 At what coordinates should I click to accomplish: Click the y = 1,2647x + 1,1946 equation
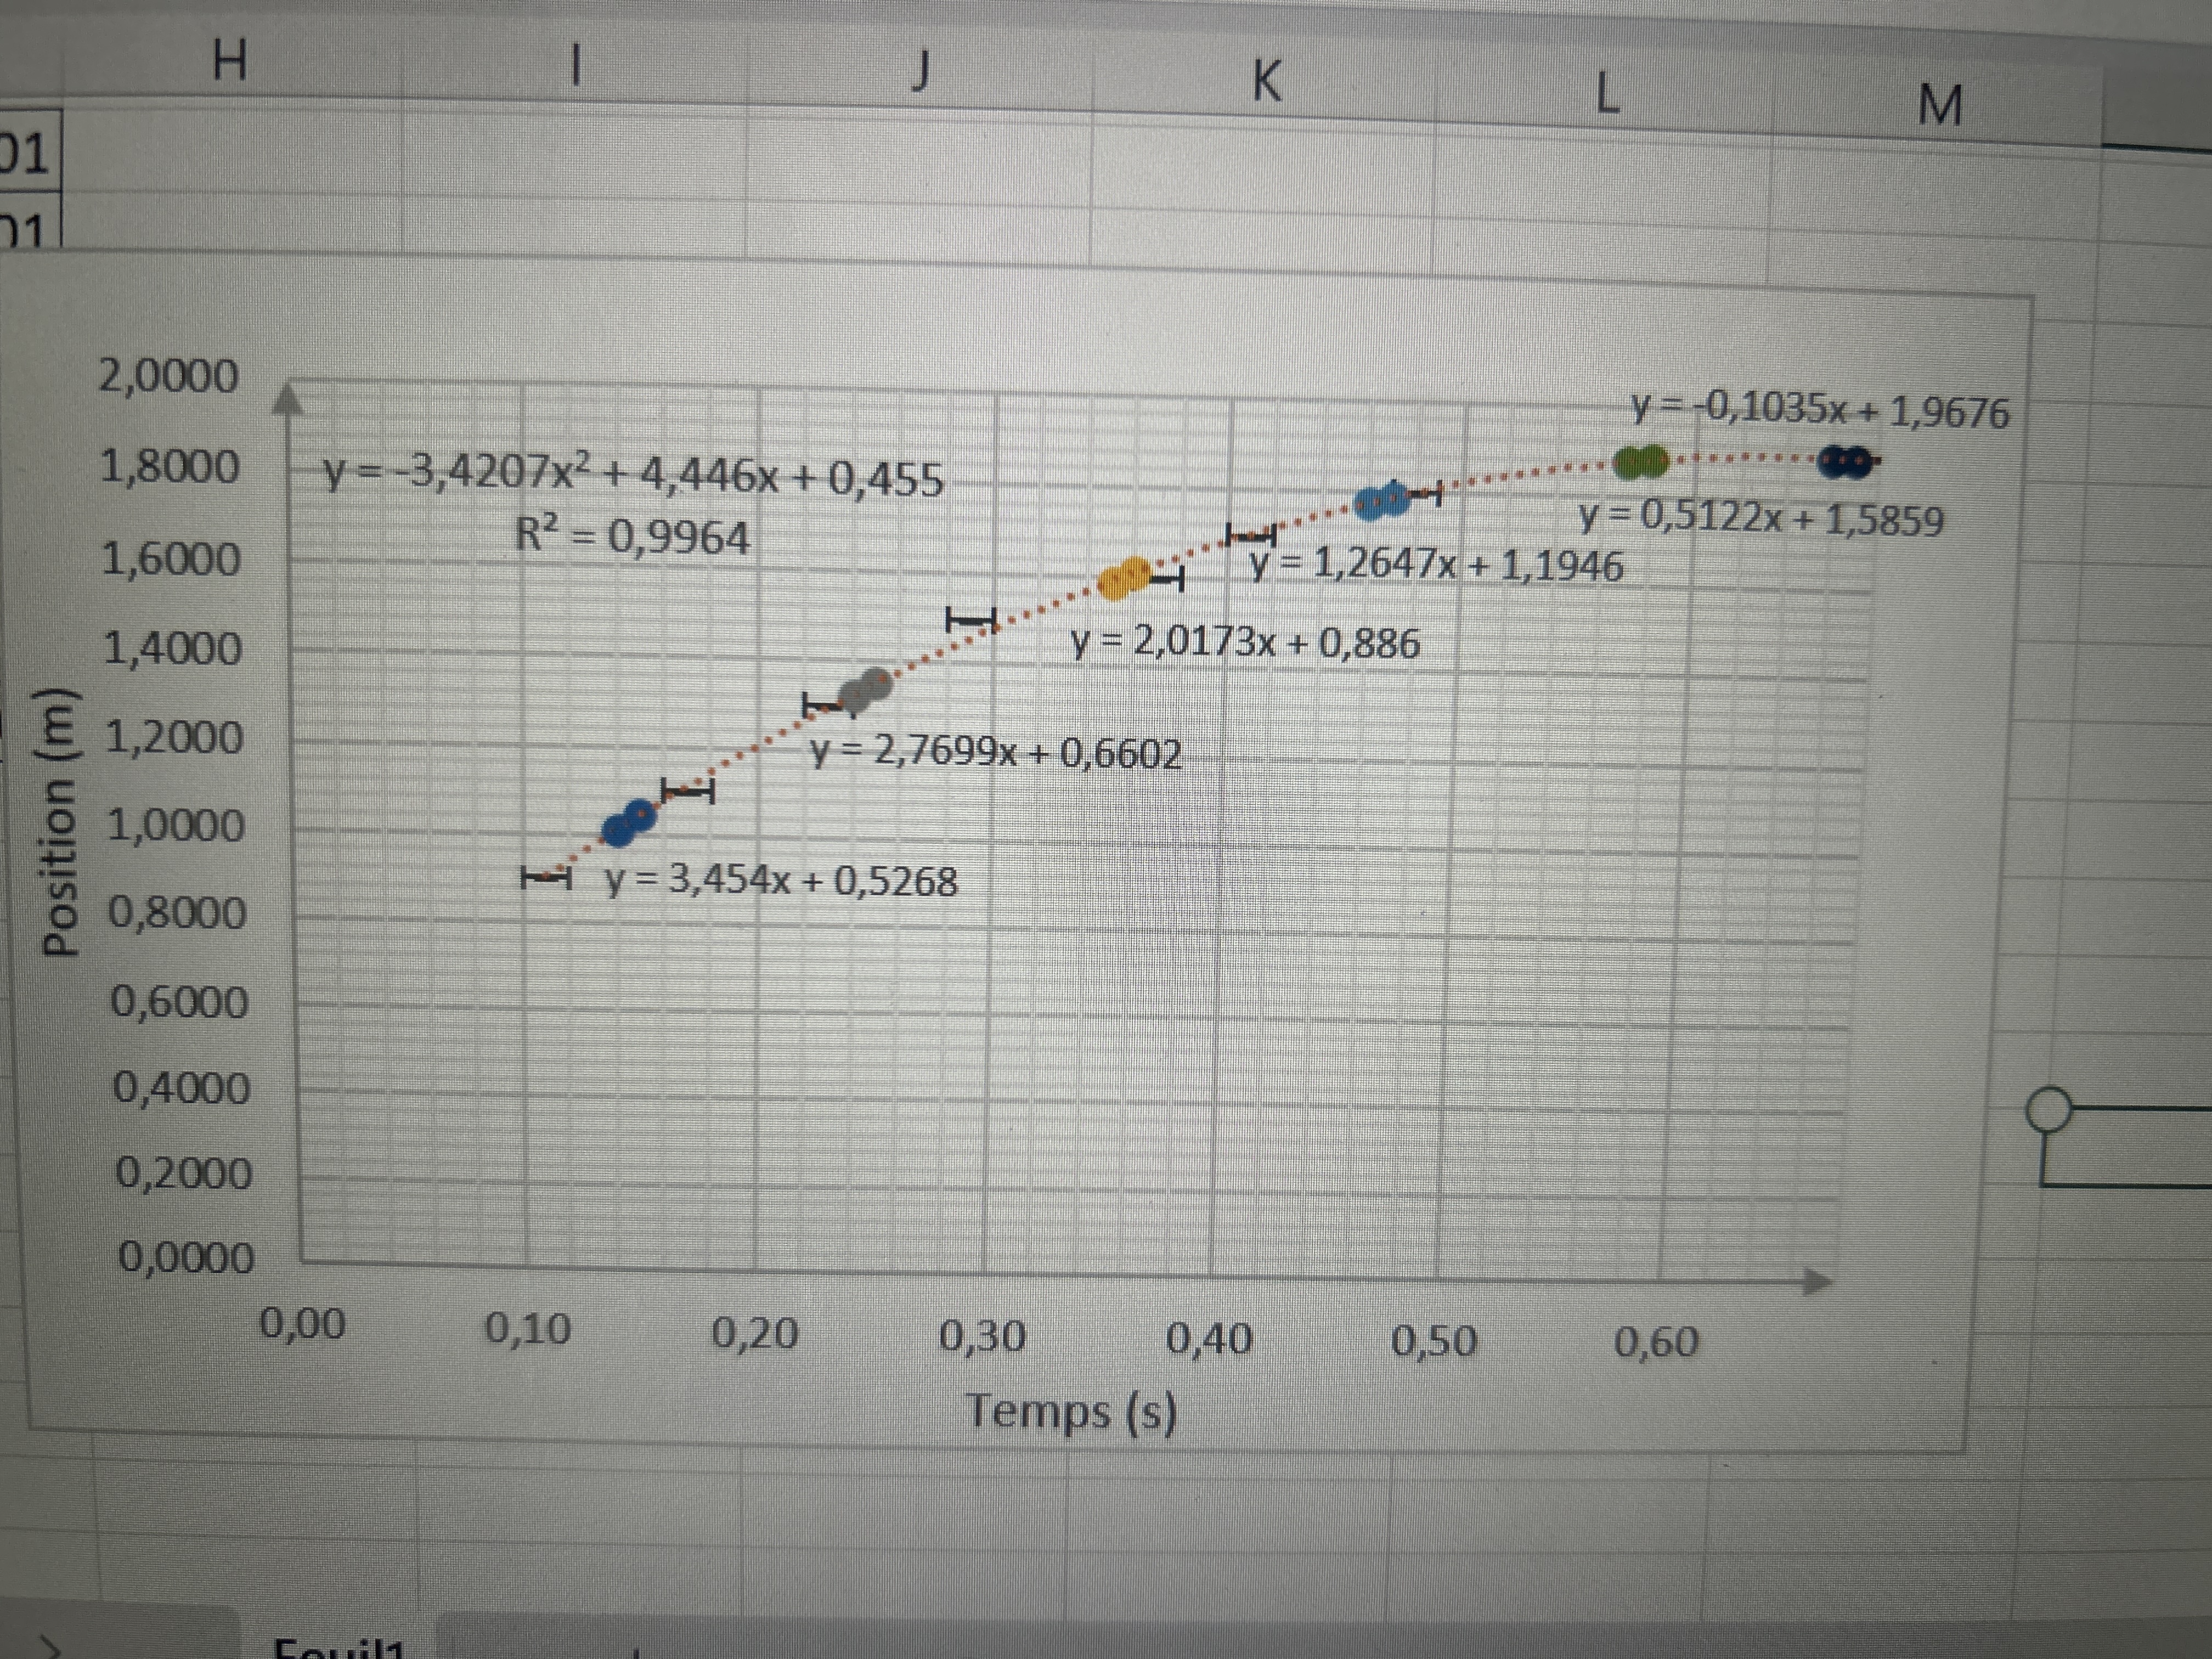click(1436, 565)
